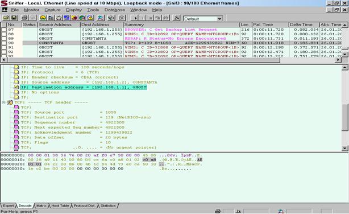
Task: Click the Open file toolbar icon
Action: 6,18
